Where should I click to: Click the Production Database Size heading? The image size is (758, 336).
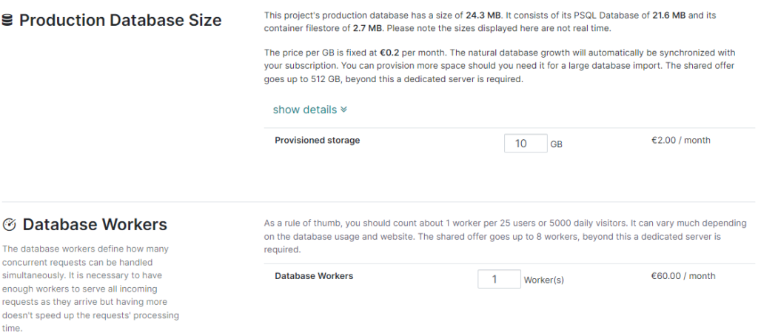pyautogui.click(x=120, y=21)
